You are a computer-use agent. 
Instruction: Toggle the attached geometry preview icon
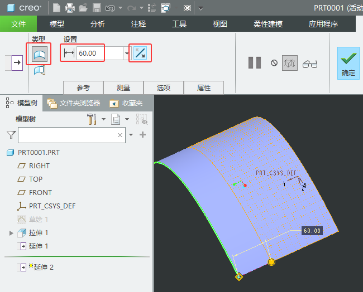tap(290, 63)
